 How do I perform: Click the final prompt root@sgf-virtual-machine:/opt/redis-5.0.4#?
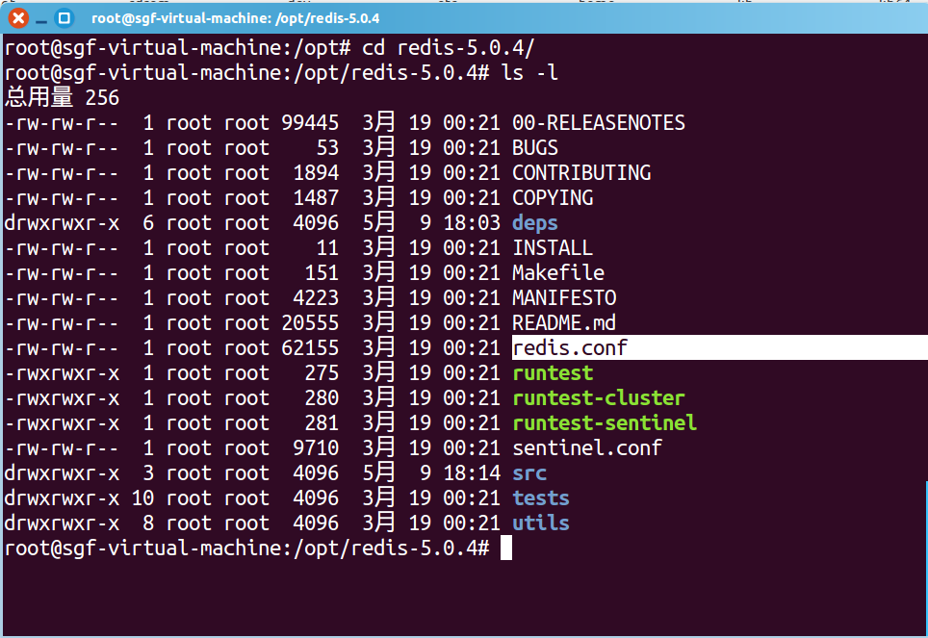246,549
